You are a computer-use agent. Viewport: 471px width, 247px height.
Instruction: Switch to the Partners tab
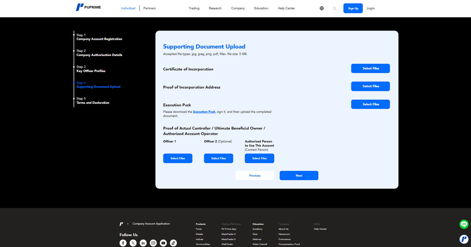(149, 8)
